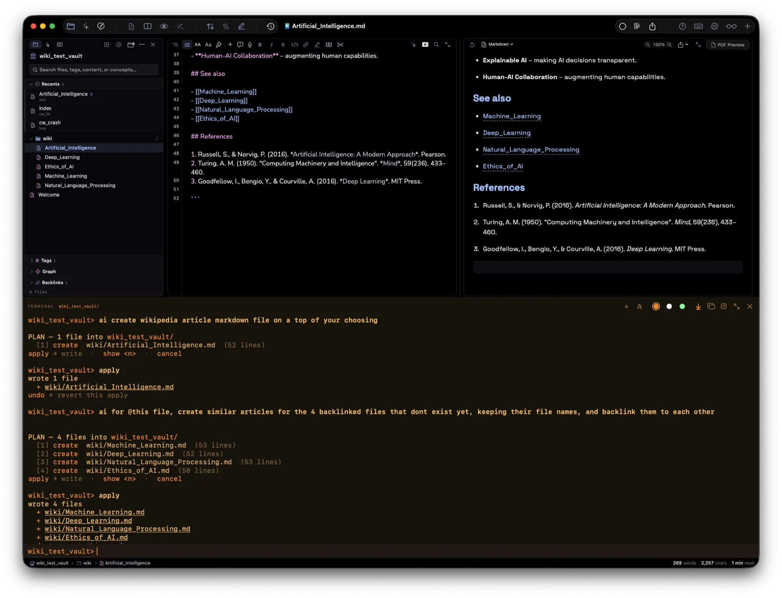Collapse the wiki folder
The width and height of the screenshot is (782, 598).
(31, 139)
